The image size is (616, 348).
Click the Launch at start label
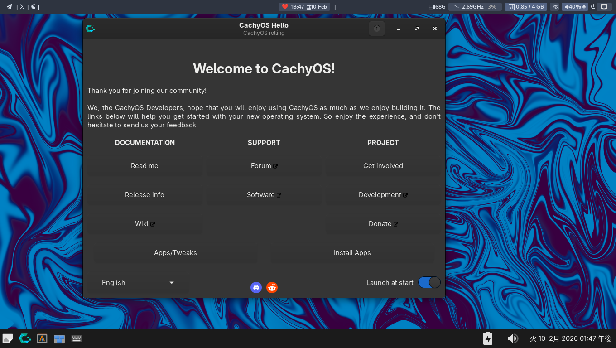390,283
